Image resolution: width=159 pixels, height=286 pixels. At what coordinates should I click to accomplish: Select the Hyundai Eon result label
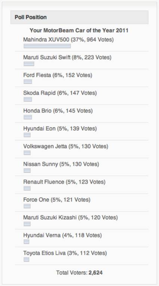[60, 128]
